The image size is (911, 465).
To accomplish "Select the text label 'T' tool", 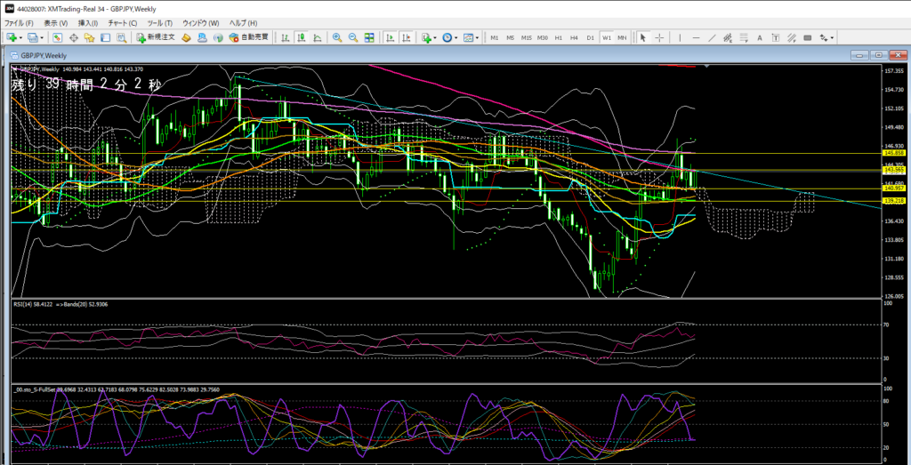I will tap(776, 37).
